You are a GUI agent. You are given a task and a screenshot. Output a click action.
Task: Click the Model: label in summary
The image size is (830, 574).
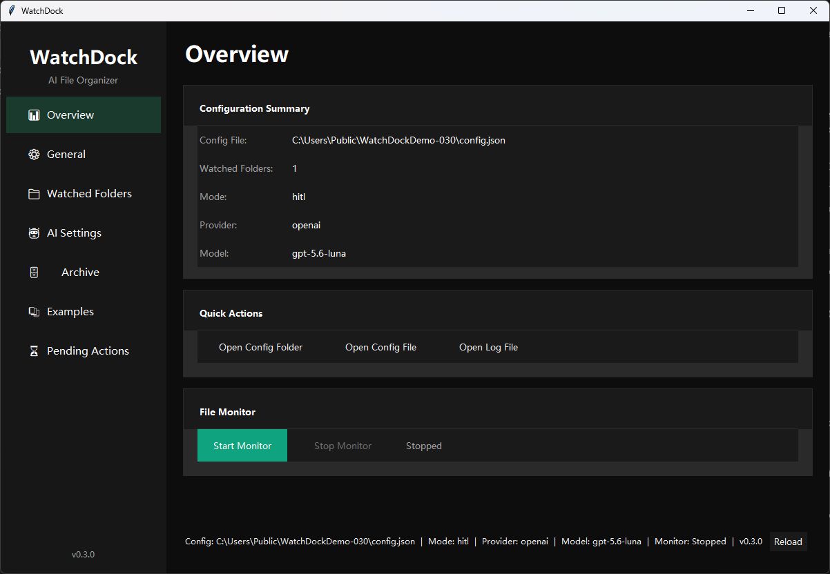click(x=214, y=253)
